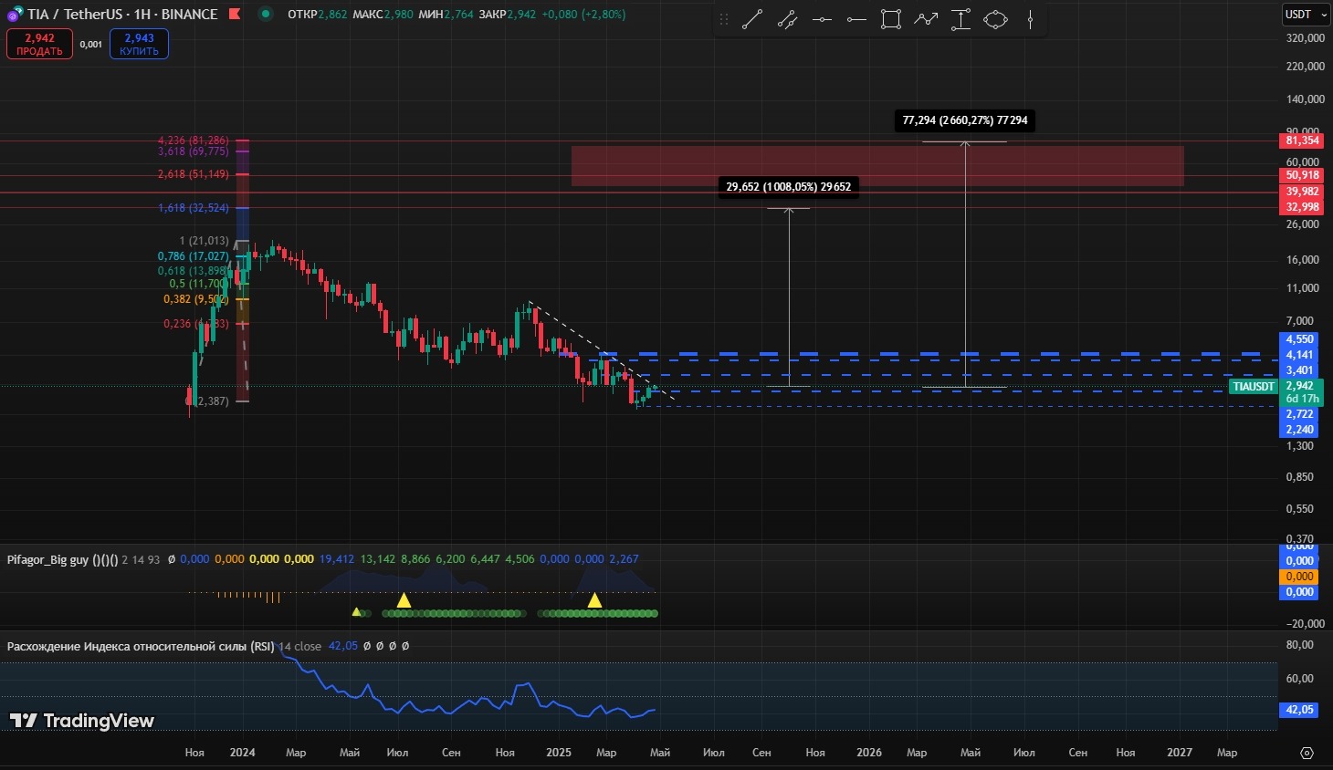Select the red shaded target zone rectangle
This screenshot has height=770, width=1333.
(x=877, y=166)
